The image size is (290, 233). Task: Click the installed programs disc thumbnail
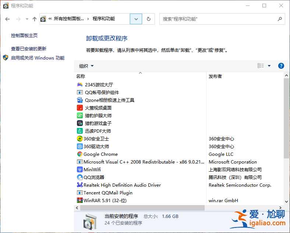pos(90,222)
